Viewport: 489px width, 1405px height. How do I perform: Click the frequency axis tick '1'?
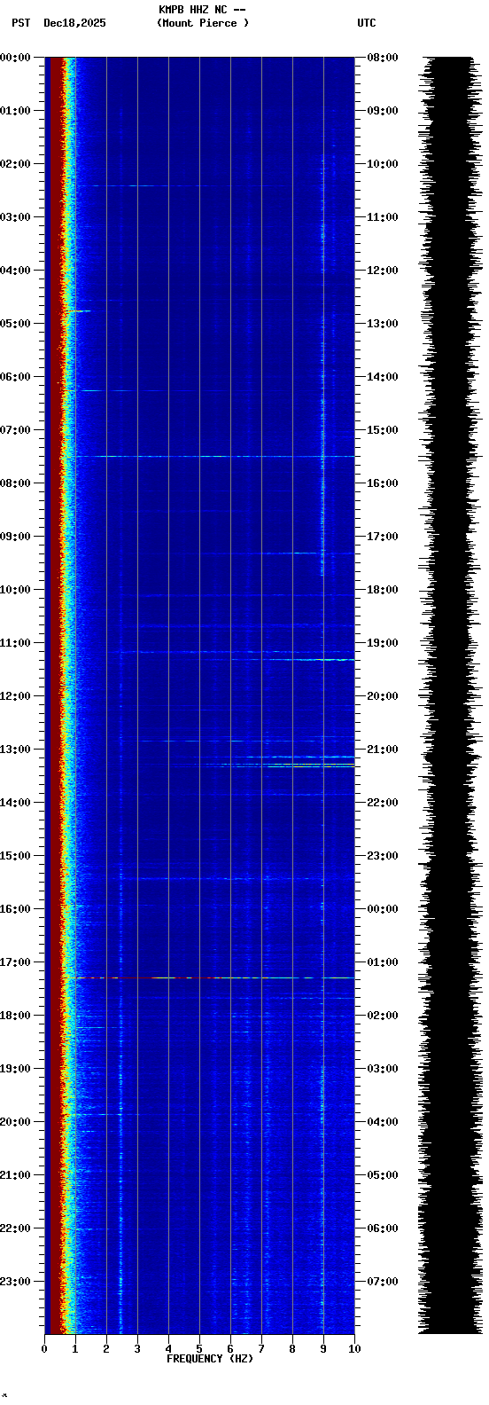(75, 1349)
